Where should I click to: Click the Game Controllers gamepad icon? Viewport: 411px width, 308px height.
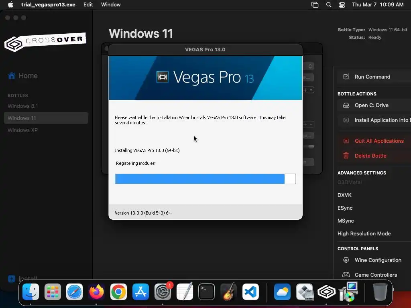tap(346, 275)
